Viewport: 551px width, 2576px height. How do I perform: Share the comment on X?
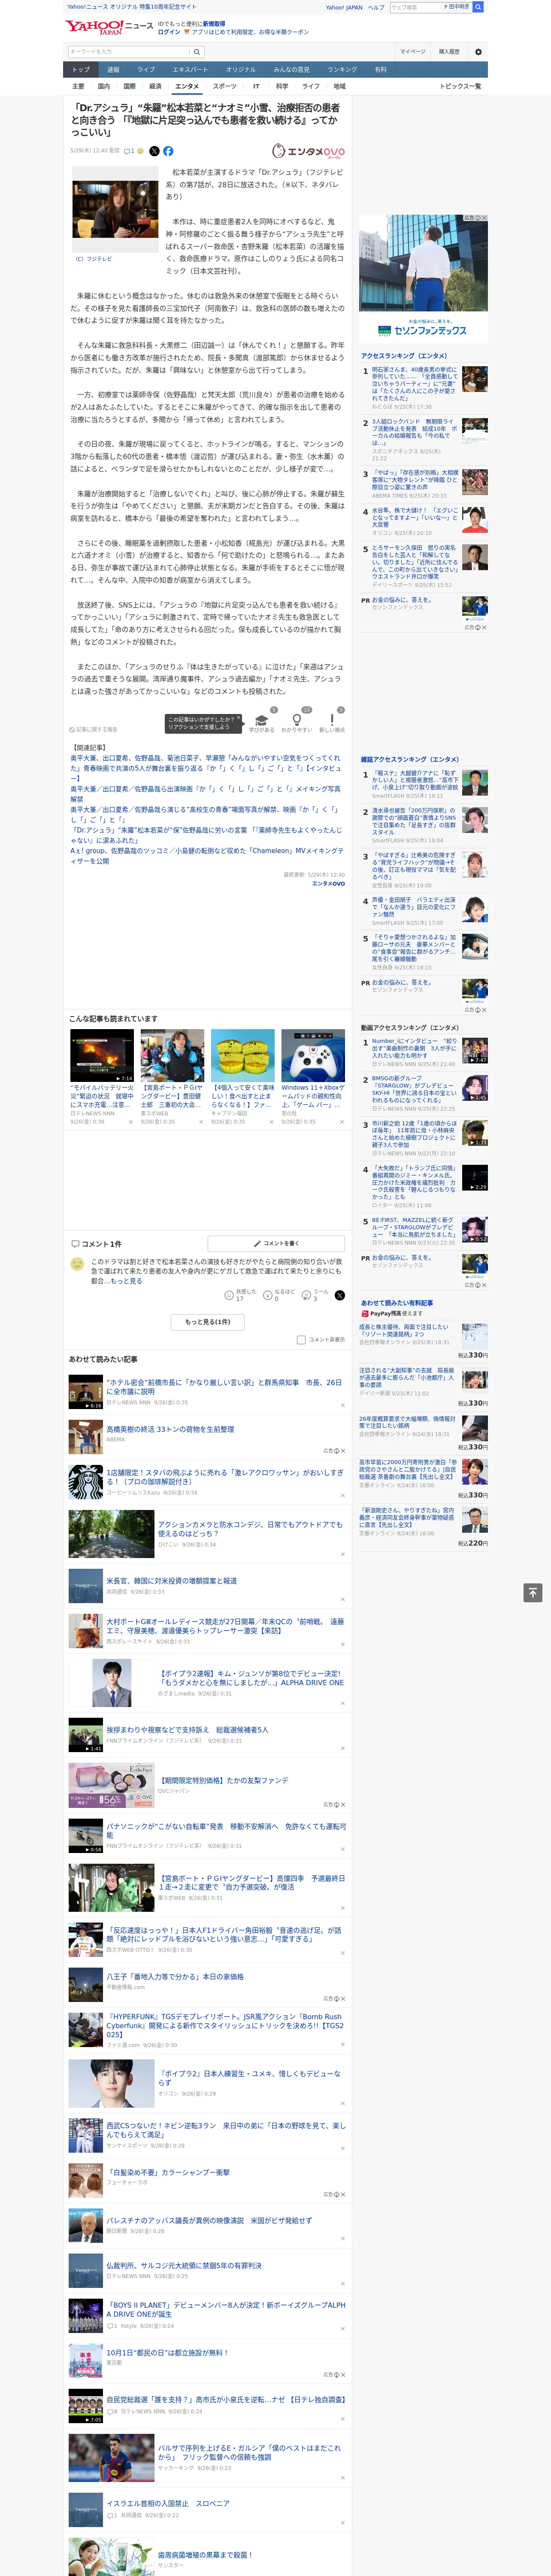click(x=340, y=1295)
